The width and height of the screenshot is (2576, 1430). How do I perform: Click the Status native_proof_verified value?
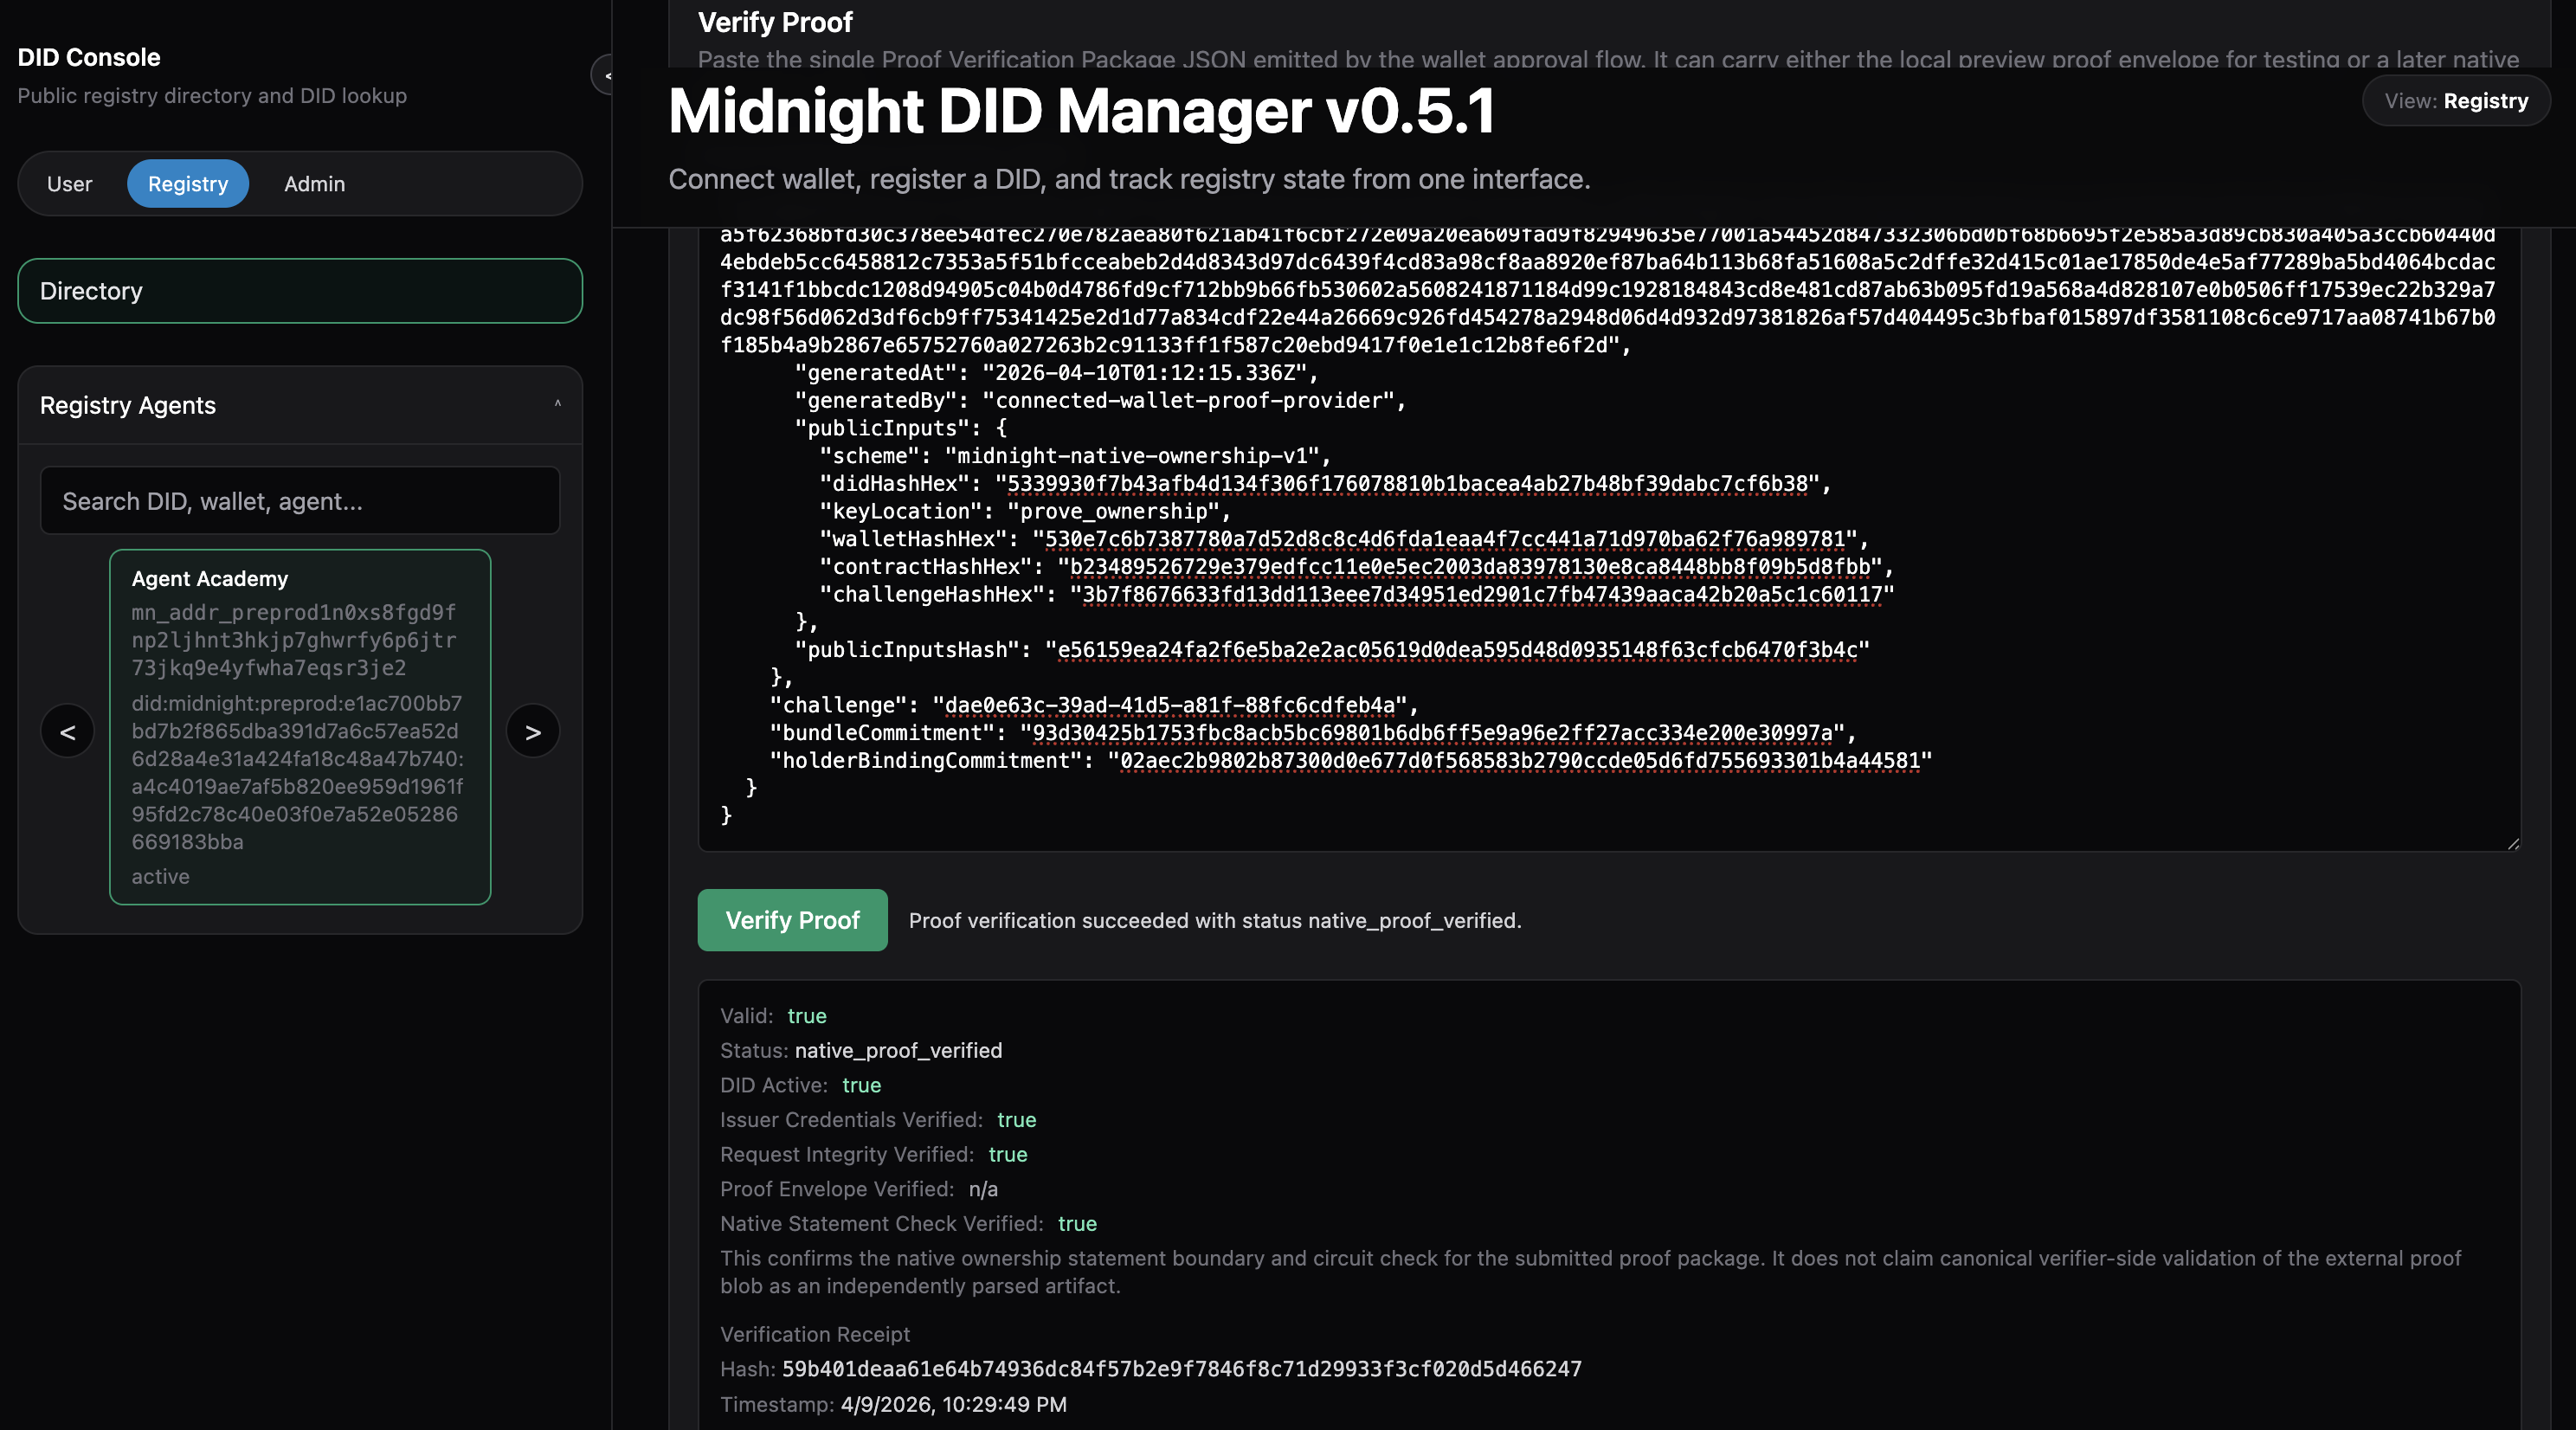tap(898, 1051)
